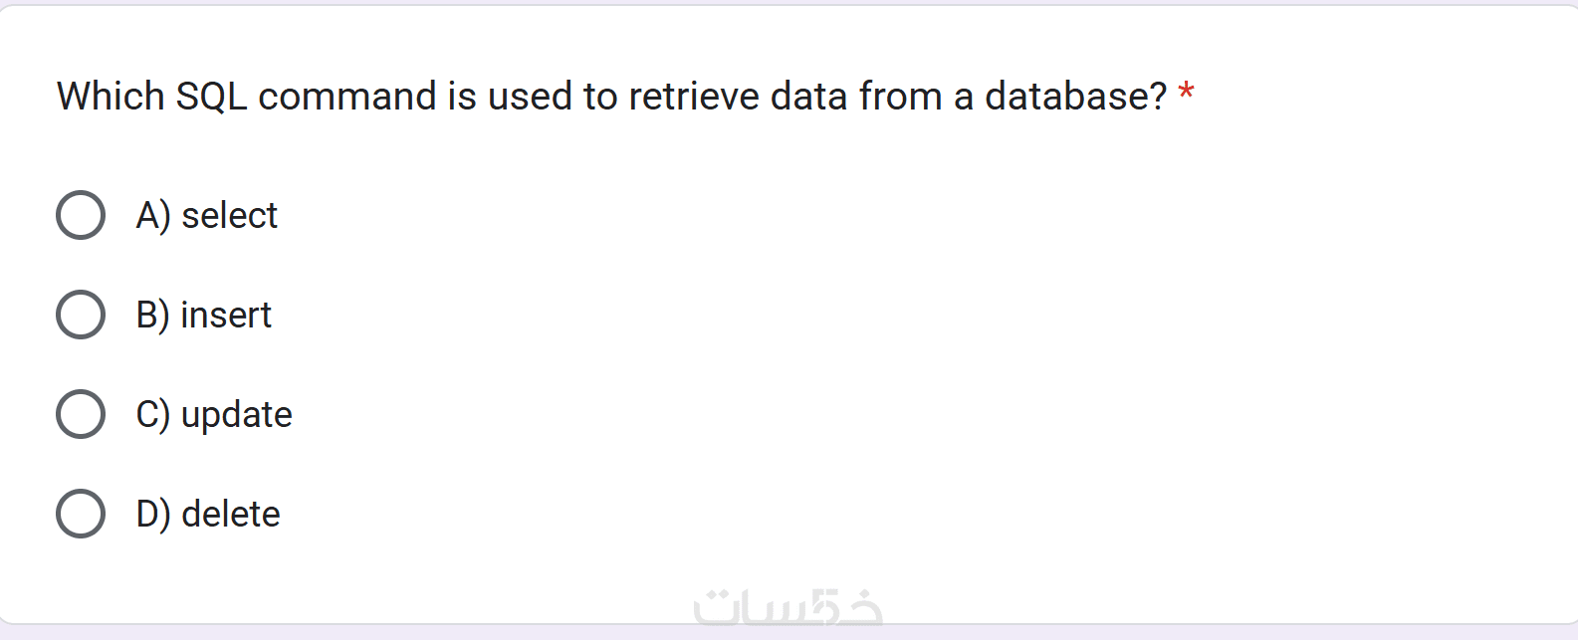Click the Khamsat watermark logo

click(788, 606)
